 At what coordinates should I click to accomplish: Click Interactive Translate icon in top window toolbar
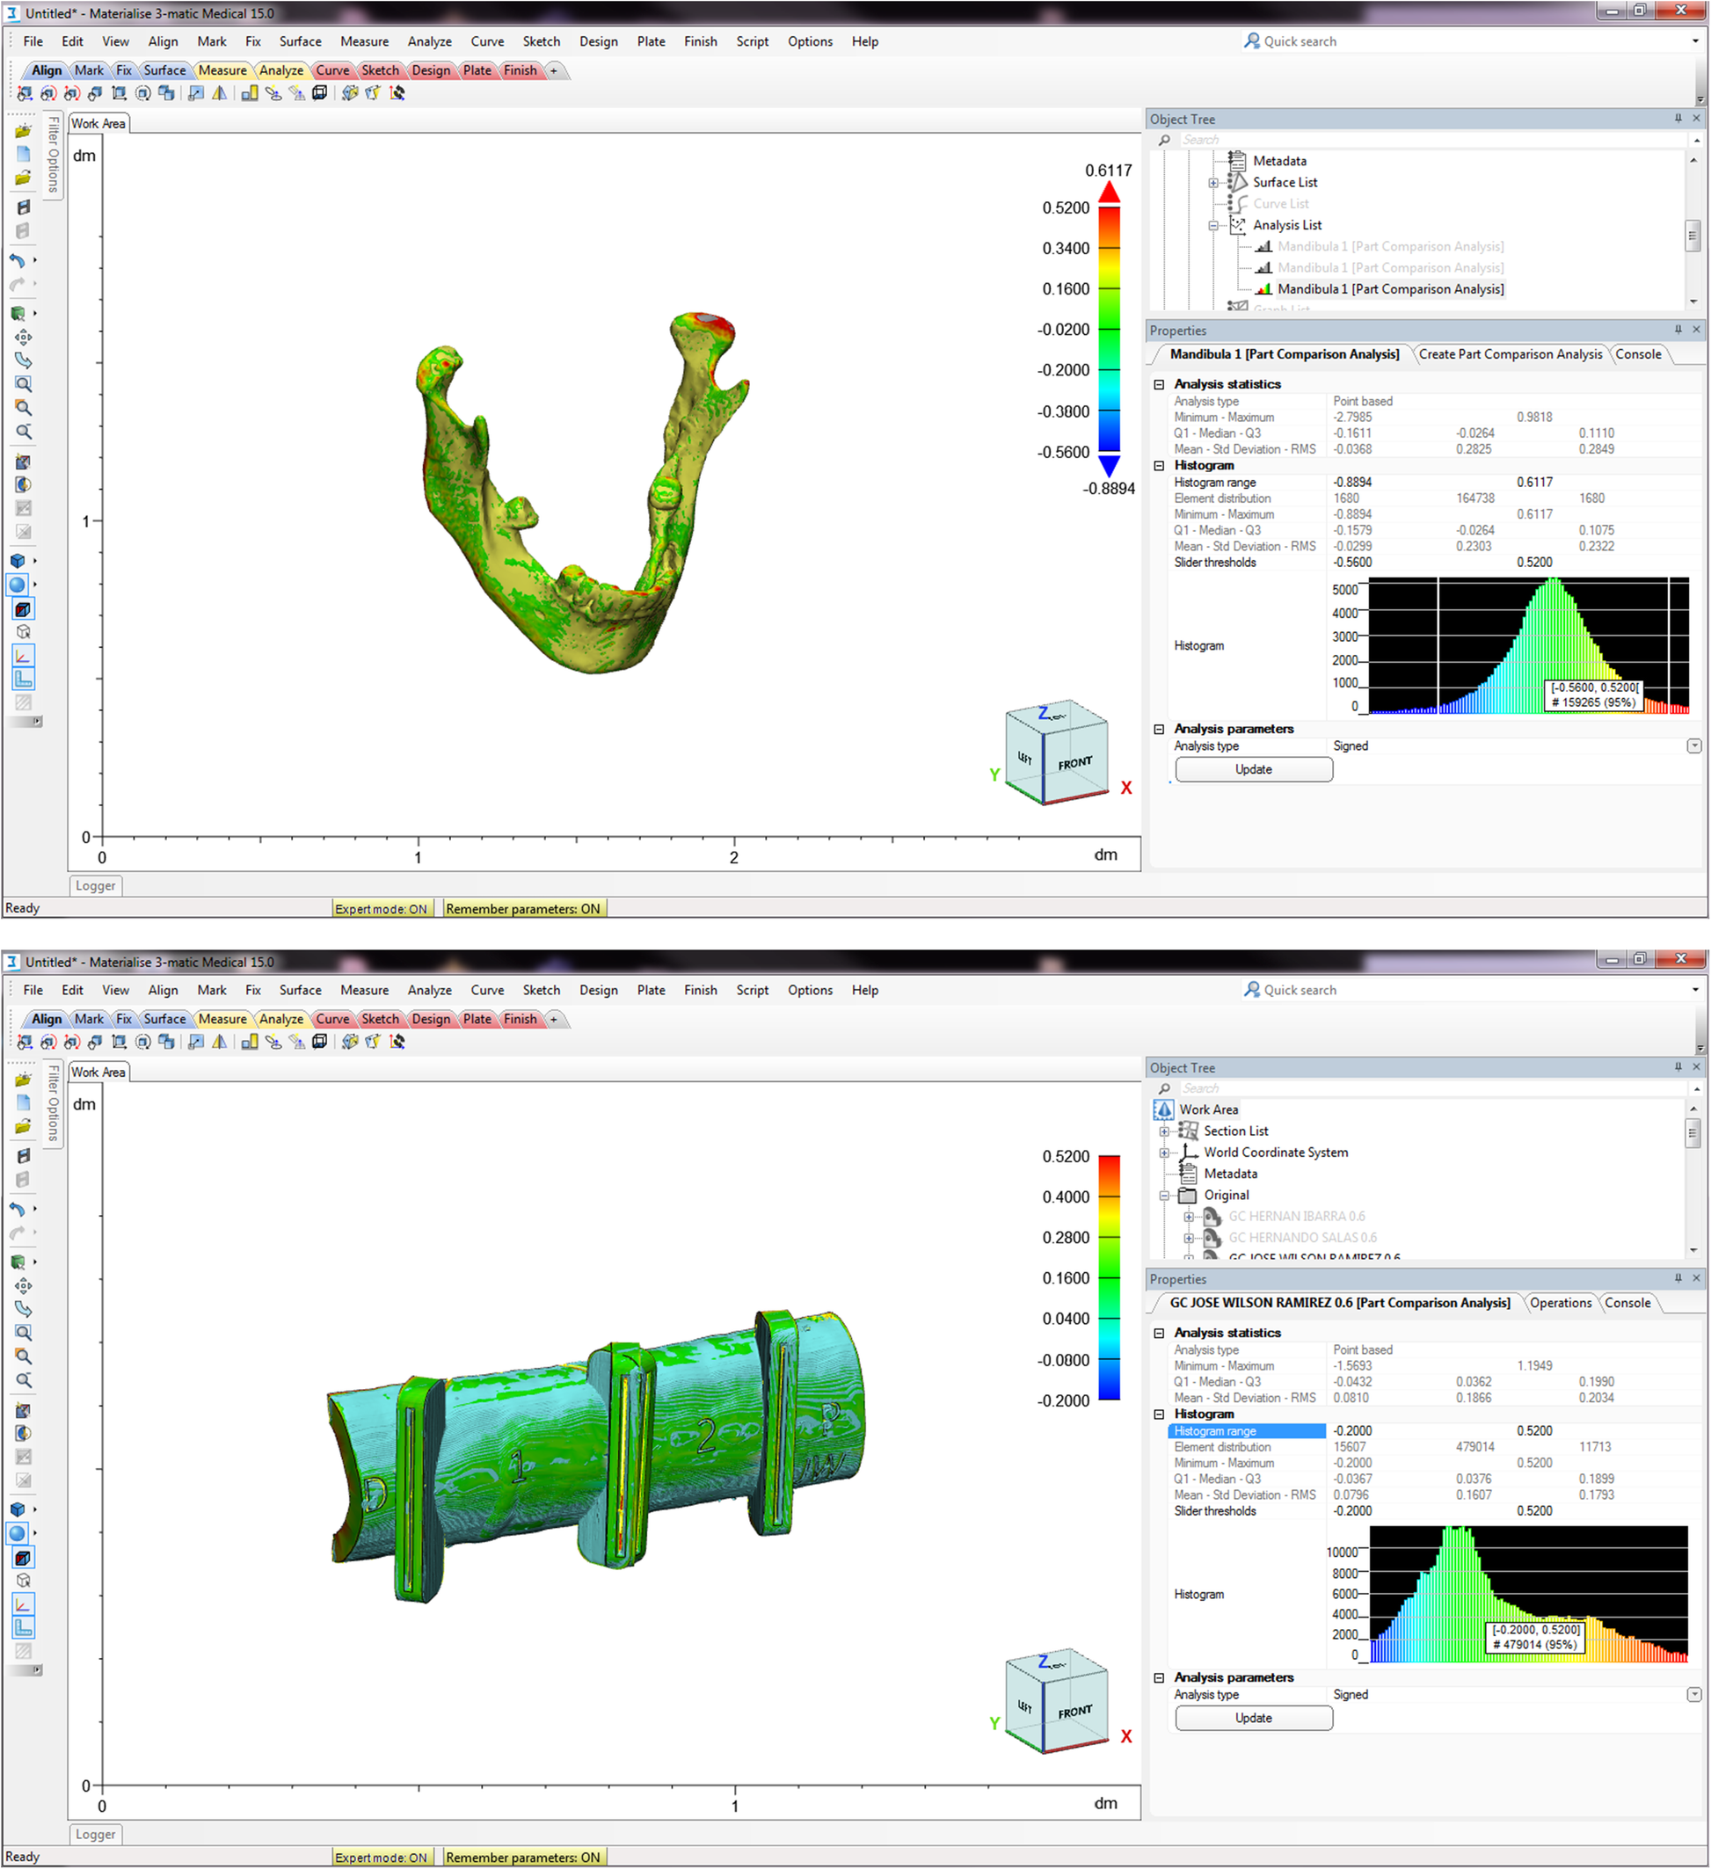(x=25, y=94)
